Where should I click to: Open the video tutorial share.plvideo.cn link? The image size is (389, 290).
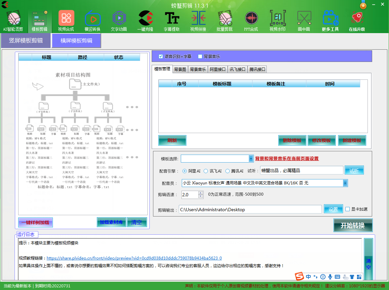(134, 258)
